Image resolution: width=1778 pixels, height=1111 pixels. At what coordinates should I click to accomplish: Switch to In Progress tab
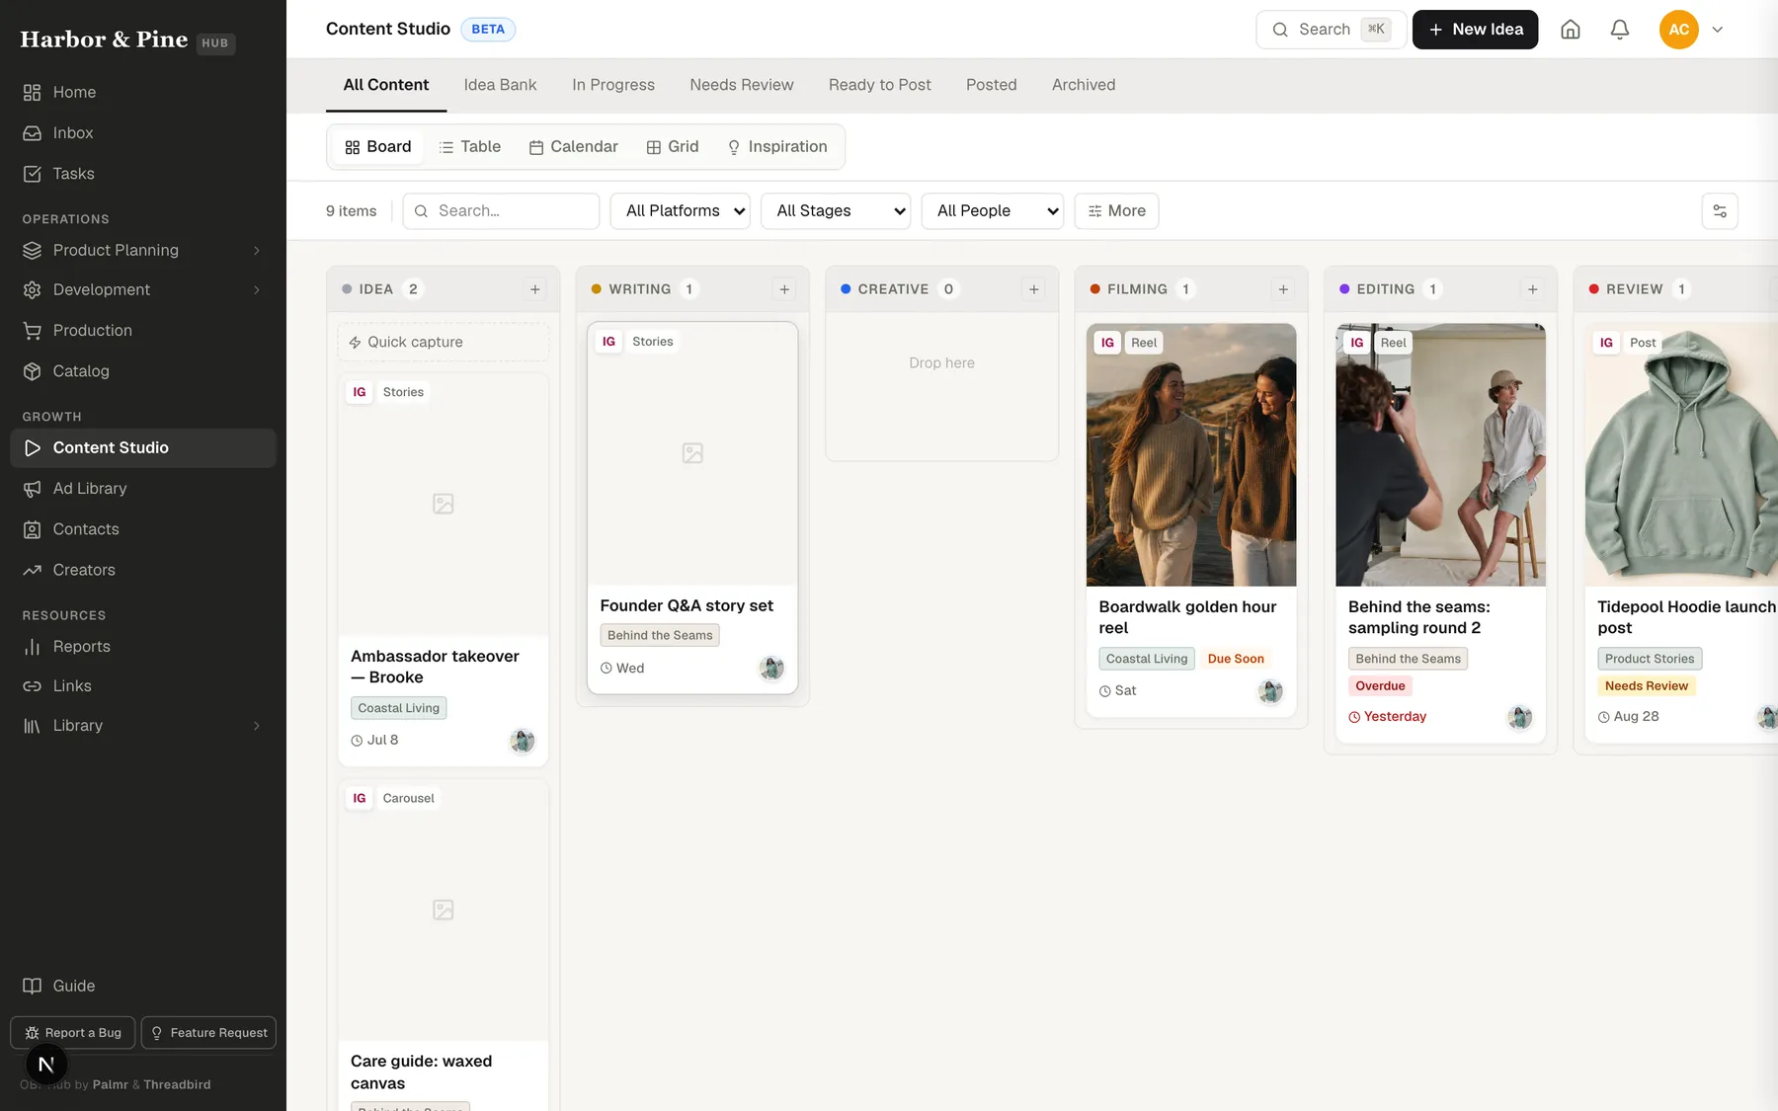613,85
